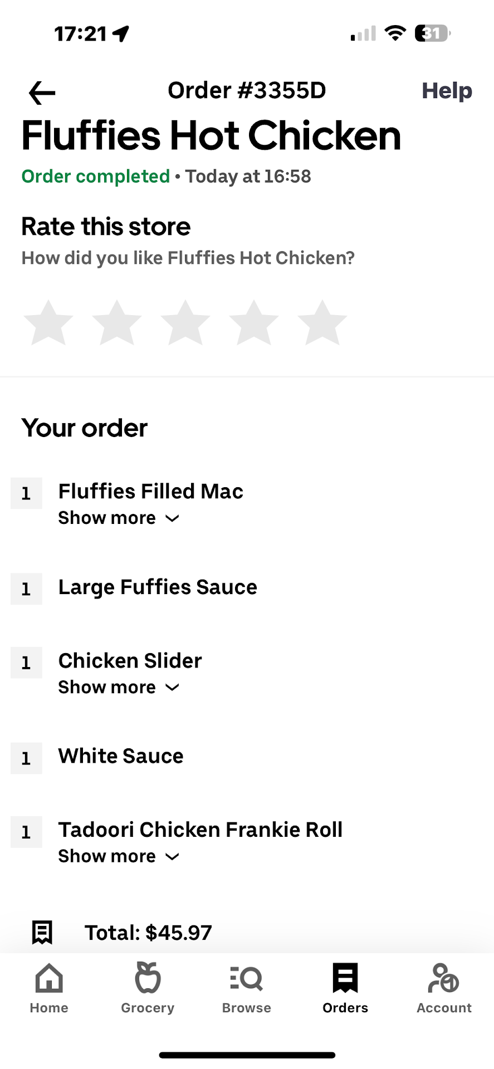Rate the store three stars
Screen dimensions: 494x1069
(x=185, y=323)
